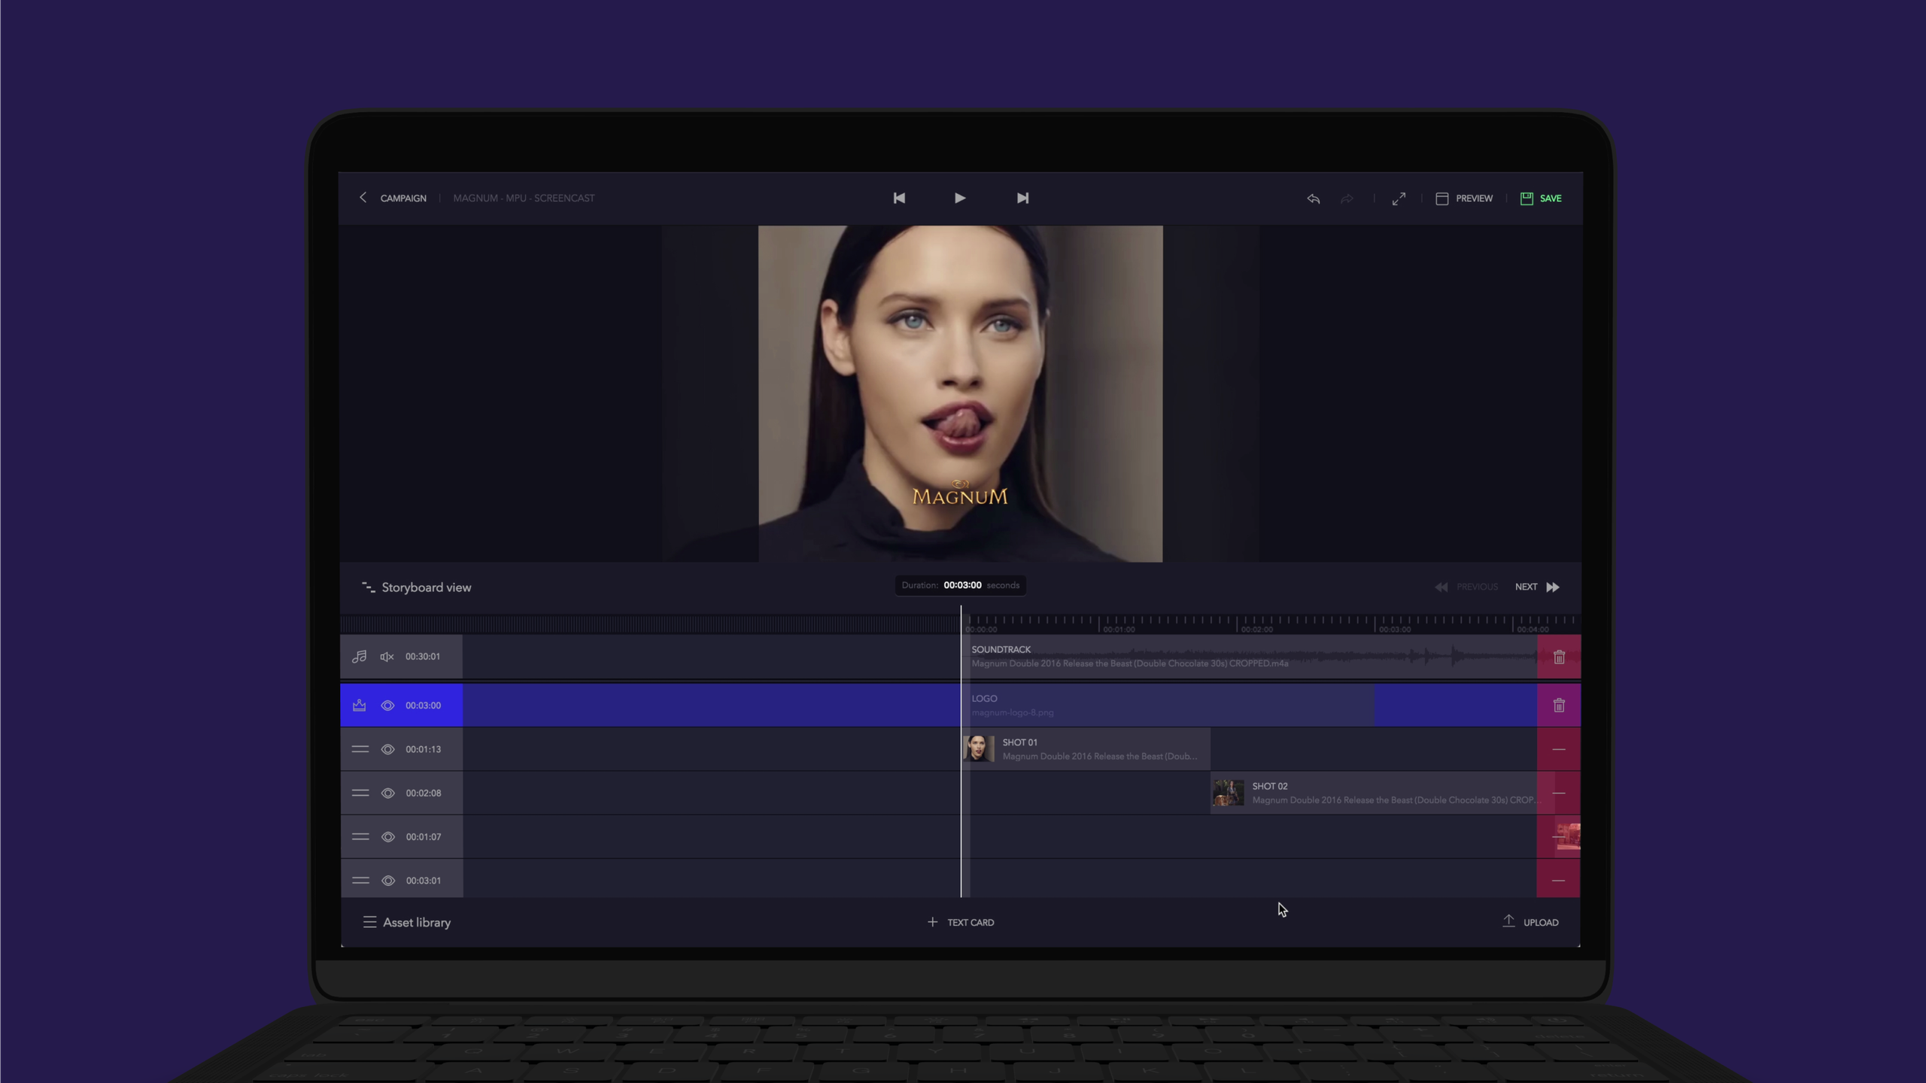Skip to end of video

coord(1022,198)
